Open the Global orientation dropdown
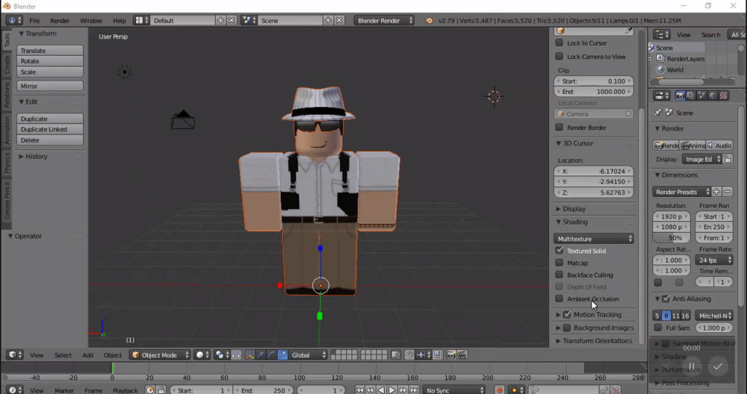Screen dimensions: 747x394 point(309,355)
